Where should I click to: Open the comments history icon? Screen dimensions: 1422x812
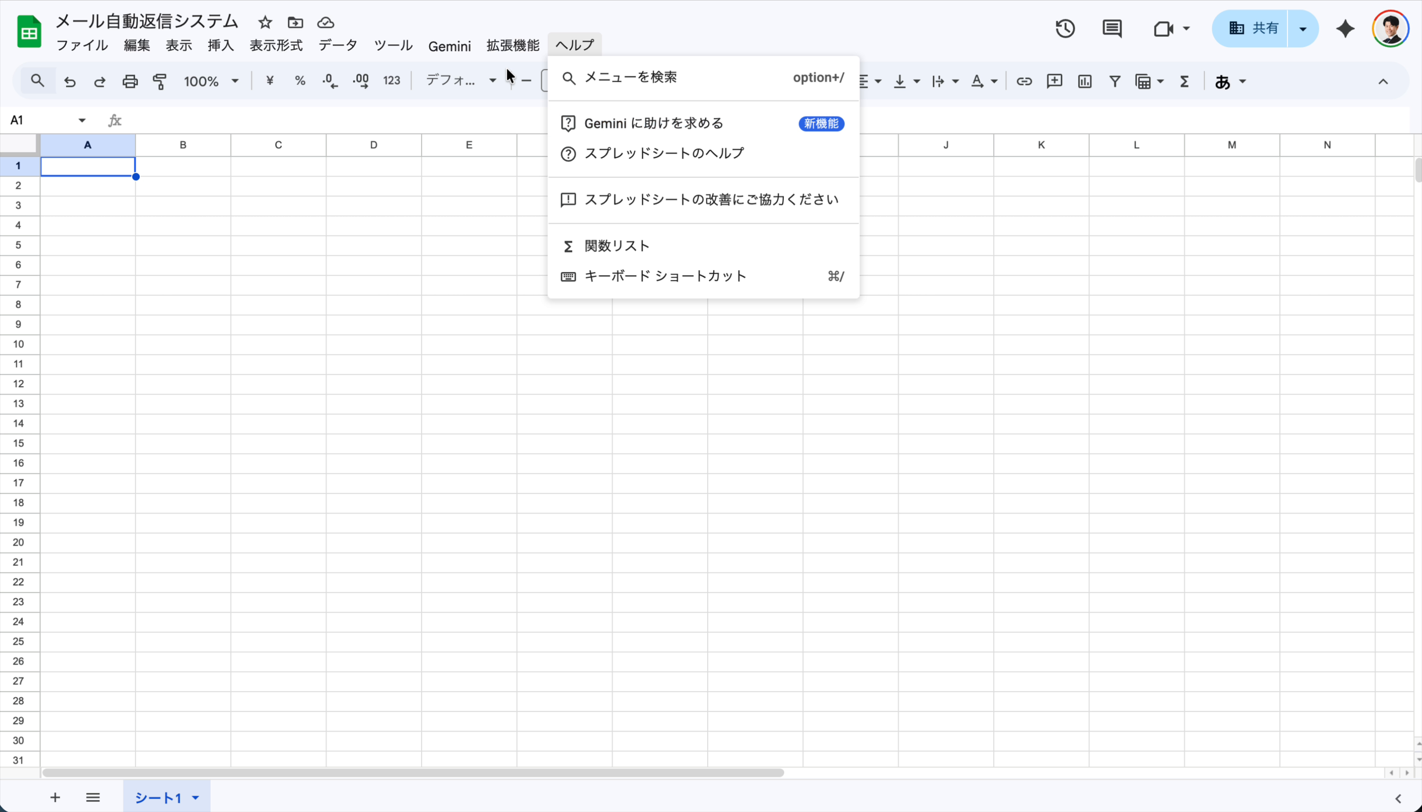(x=1112, y=28)
